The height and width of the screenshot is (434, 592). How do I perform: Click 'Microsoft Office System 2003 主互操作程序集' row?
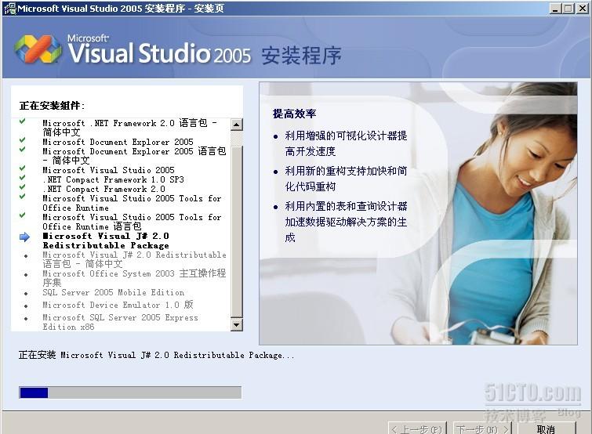[134, 278]
